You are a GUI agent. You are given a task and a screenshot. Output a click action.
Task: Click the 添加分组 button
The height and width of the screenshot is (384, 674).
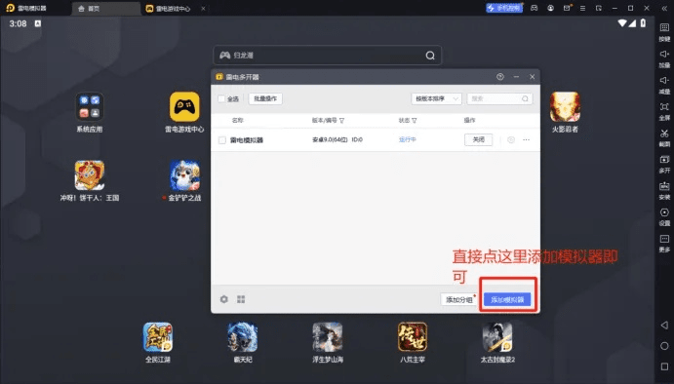[x=458, y=299]
